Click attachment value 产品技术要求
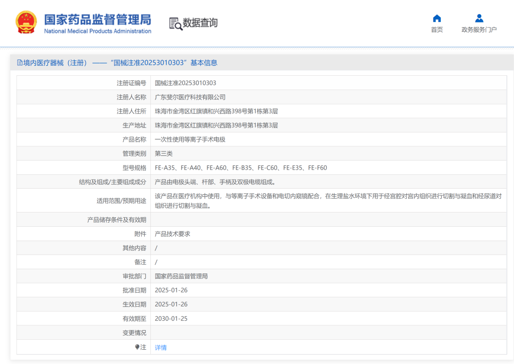The width and height of the screenshot is (514, 364). [172, 234]
